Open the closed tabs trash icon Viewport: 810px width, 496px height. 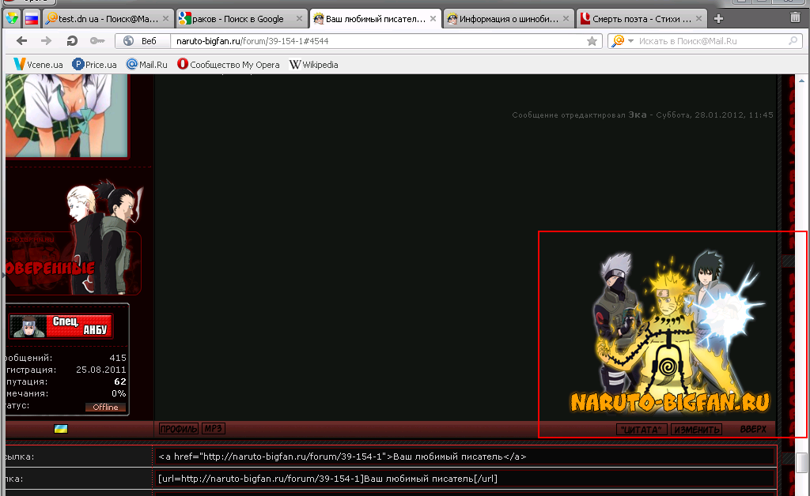pyautogui.click(x=796, y=17)
